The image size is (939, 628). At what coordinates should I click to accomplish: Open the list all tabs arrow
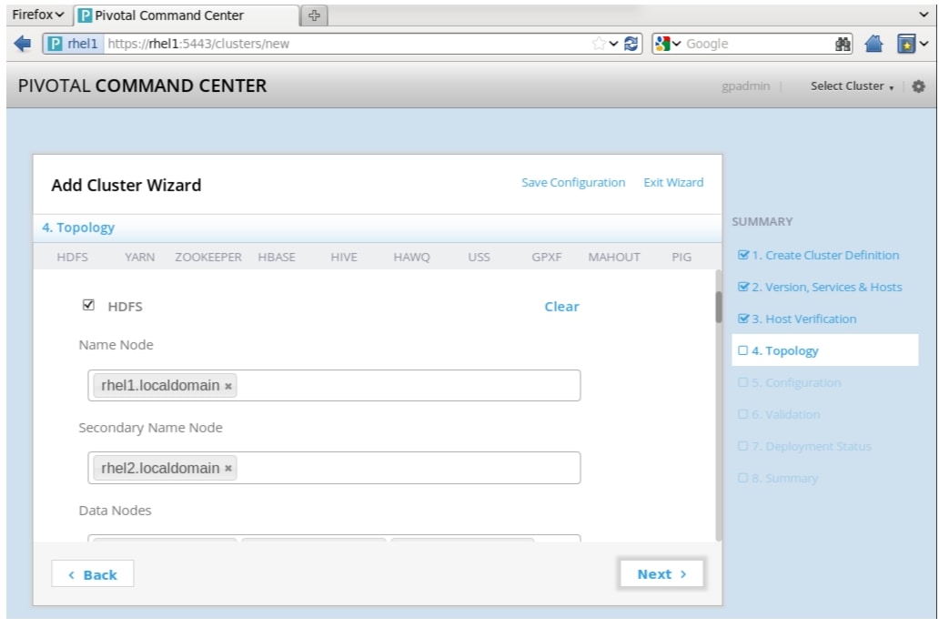coord(924,15)
